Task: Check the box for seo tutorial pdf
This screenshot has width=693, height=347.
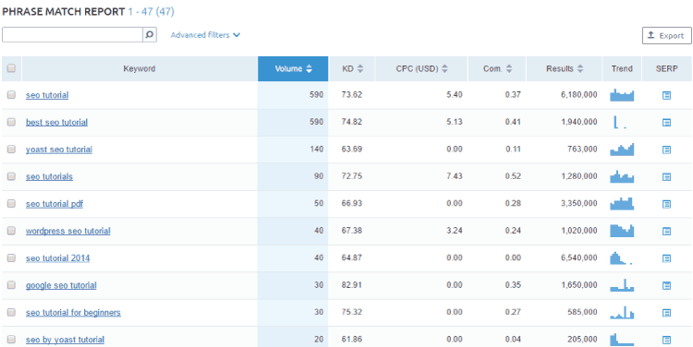Action: coord(11,204)
